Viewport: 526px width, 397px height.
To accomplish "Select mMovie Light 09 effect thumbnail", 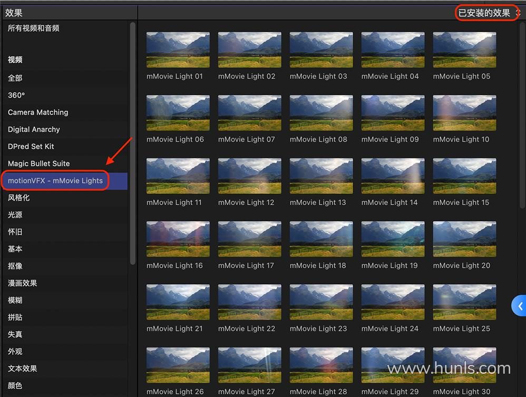I will (393, 113).
